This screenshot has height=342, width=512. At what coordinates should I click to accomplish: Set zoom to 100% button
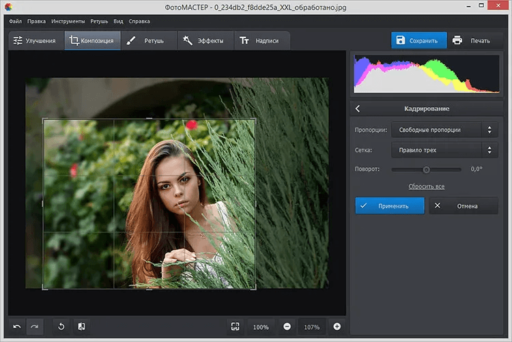click(261, 326)
